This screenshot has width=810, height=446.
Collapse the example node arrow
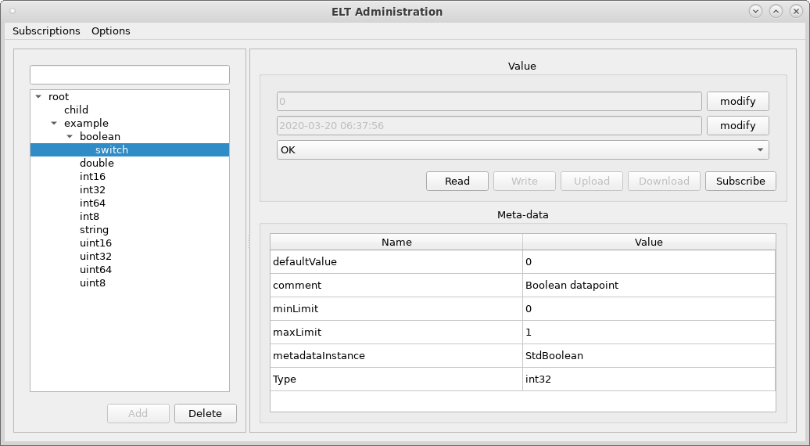pos(54,124)
